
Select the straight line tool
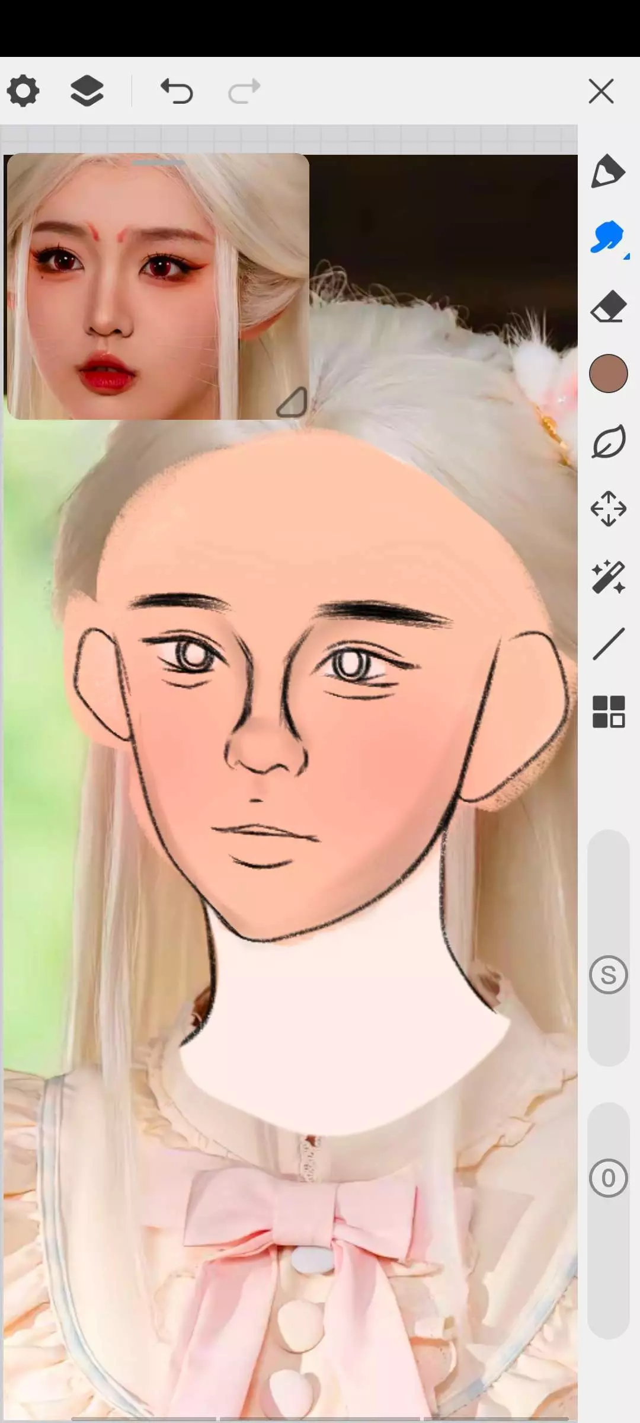pyautogui.click(x=609, y=644)
